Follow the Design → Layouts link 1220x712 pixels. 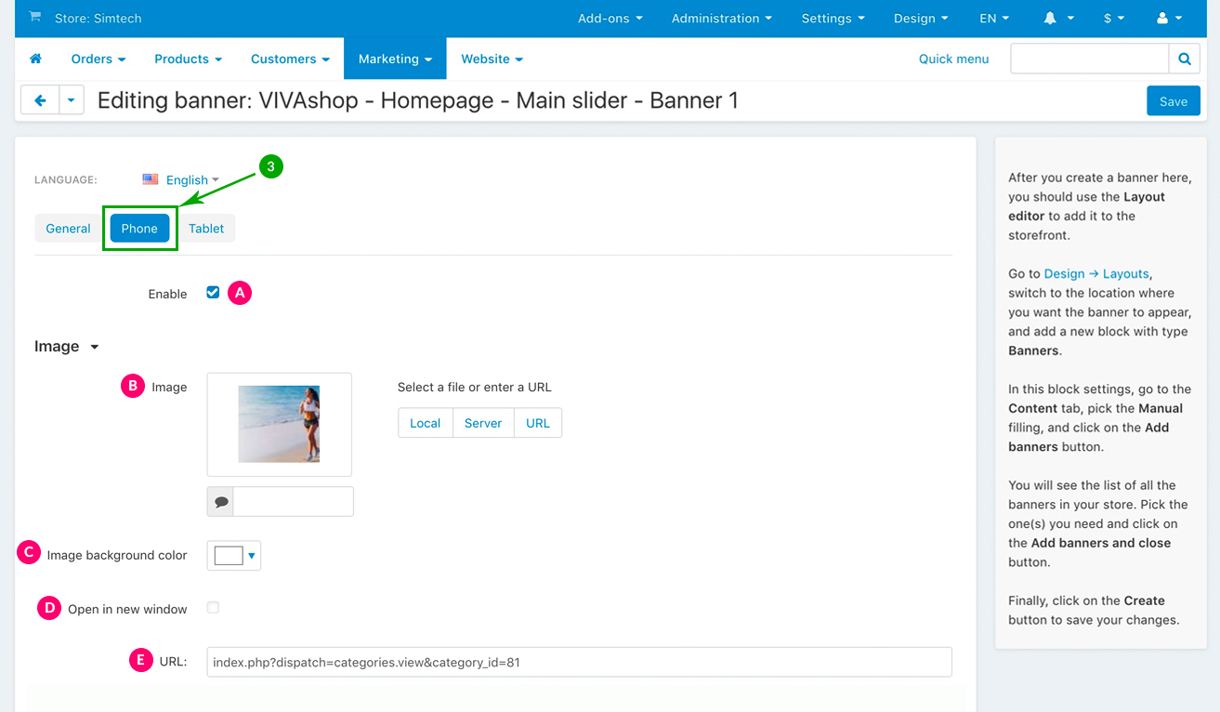pyautogui.click(x=1096, y=273)
